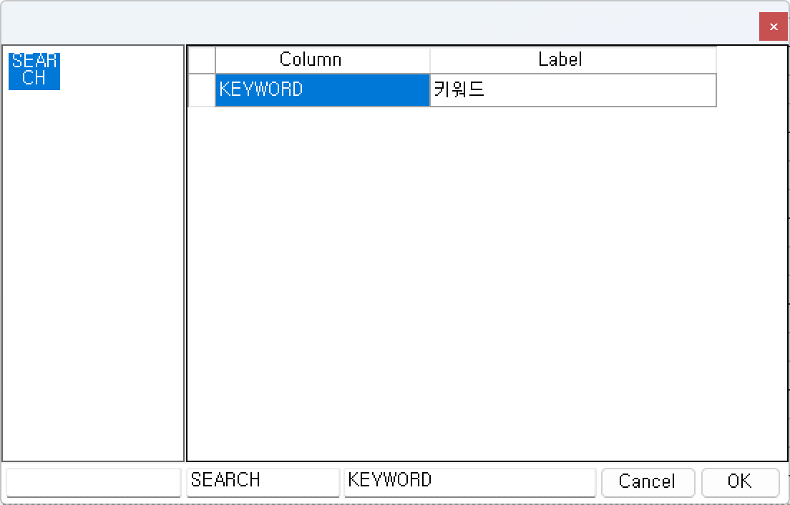Click the Column header cell

323,59
